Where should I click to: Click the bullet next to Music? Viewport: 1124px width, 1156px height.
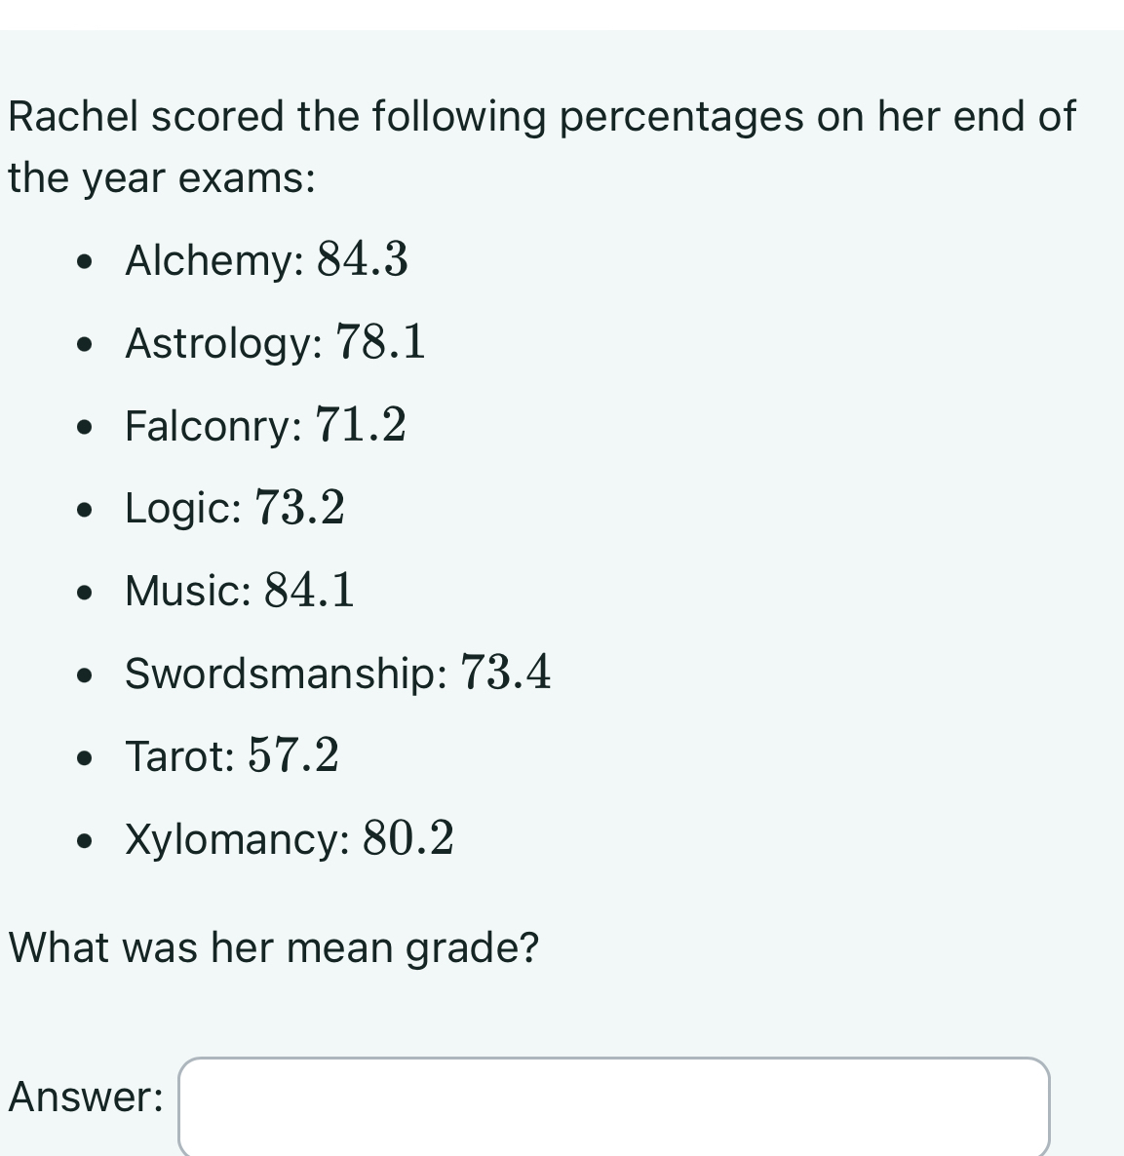pyautogui.click(x=84, y=591)
